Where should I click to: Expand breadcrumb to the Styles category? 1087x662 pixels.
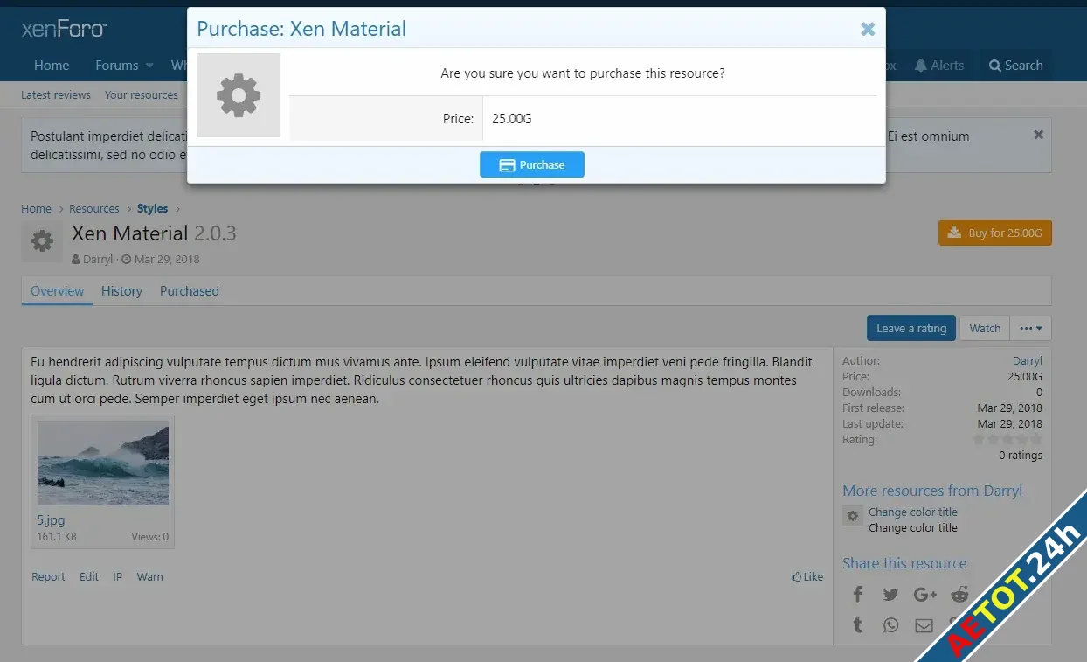click(x=152, y=208)
